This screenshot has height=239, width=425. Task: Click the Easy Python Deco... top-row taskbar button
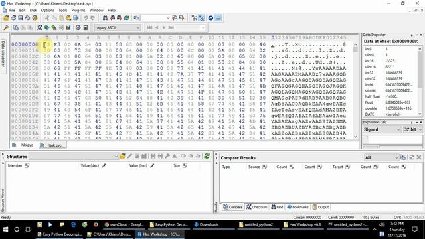pyautogui.click(x=169, y=224)
